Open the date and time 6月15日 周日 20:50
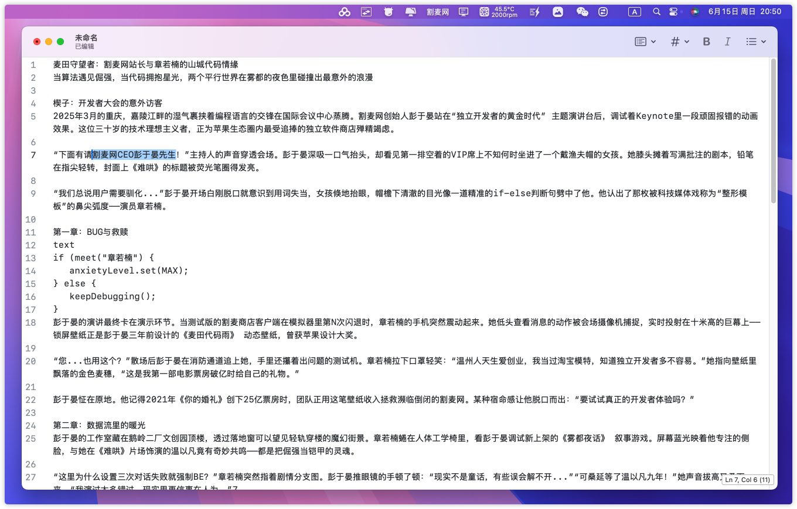 [745, 11]
